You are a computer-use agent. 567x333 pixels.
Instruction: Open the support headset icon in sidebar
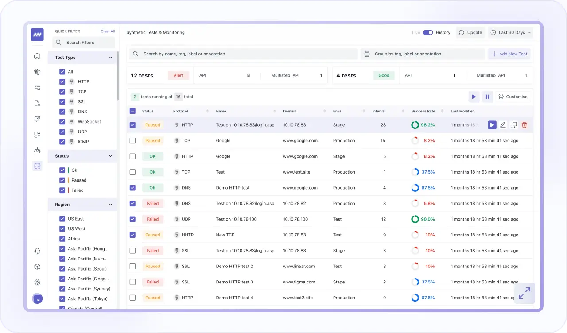point(37,250)
